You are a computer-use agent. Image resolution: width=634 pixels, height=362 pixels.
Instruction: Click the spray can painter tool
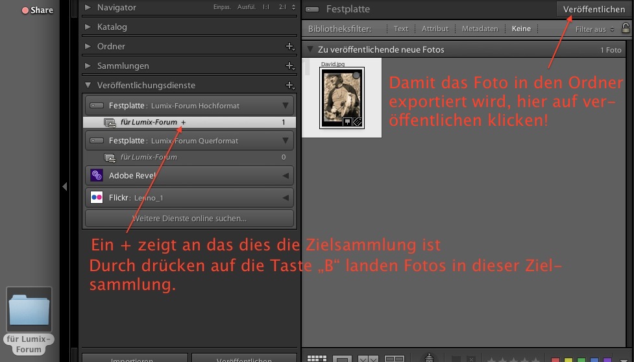point(429,358)
